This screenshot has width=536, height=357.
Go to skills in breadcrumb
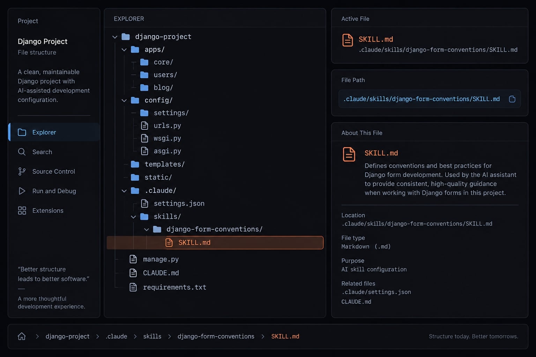[152, 336]
